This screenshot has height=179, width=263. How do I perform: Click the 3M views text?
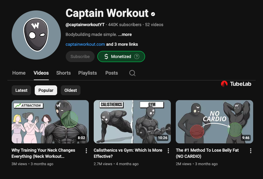tap(19, 164)
